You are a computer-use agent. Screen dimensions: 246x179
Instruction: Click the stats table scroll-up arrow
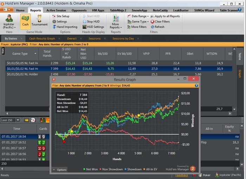[x=234, y=49]
